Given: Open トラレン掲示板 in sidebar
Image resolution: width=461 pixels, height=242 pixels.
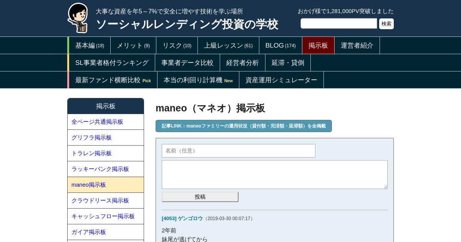Looking at the screenshot, I should click(106, 153).
